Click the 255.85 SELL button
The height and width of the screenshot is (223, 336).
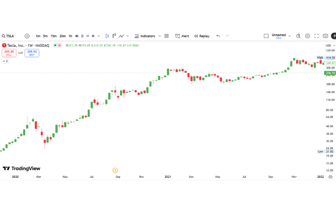[9, 53]
